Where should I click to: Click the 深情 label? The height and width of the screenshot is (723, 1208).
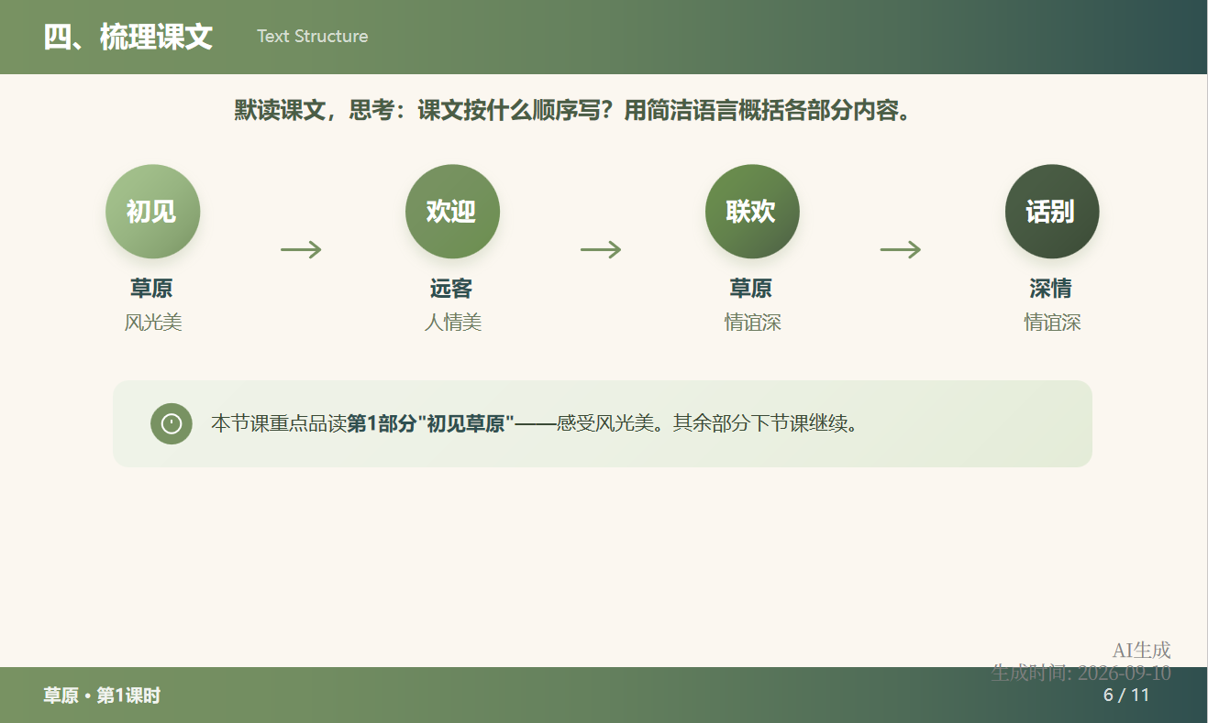tap(1051, 289)
